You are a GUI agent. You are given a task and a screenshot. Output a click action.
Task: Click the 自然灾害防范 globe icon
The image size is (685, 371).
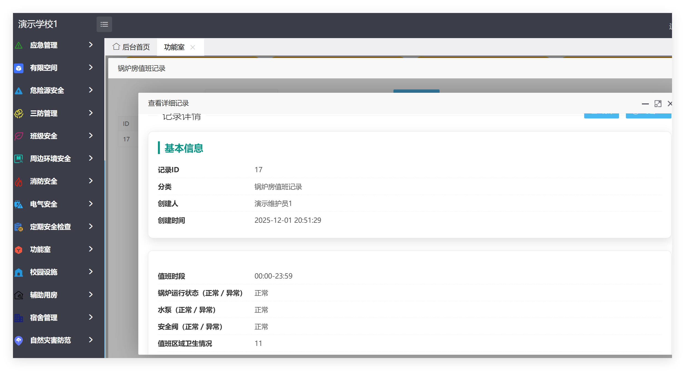pos(18,340)
